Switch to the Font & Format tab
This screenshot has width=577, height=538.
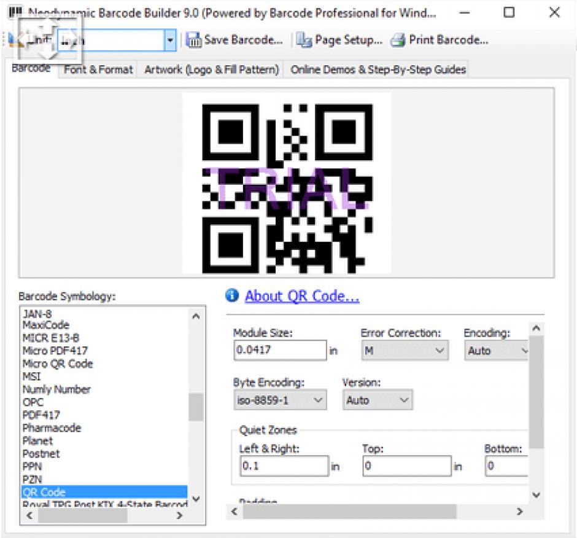coord(98,69)
